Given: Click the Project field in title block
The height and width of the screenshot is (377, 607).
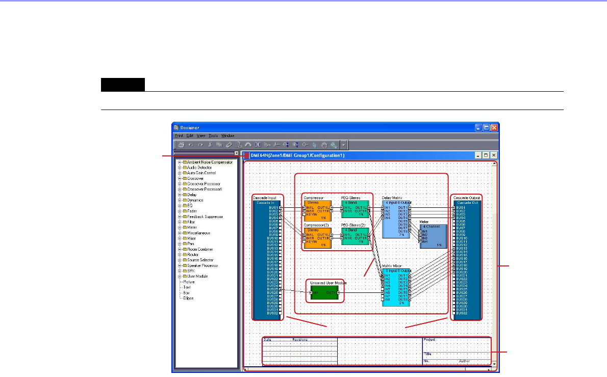Looking at the screenshot, I should [x=457, y=344].
